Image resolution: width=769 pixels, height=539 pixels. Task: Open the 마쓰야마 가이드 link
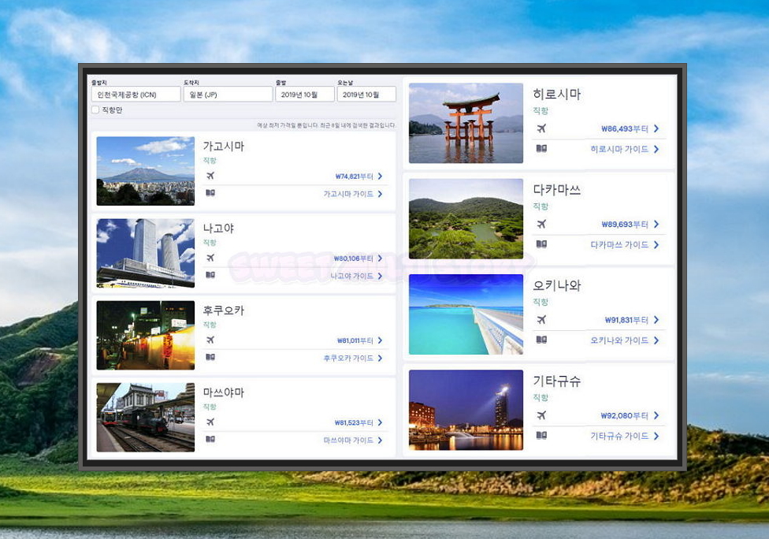[348, 440]
